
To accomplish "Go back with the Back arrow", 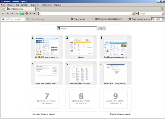I will (7, 13).
